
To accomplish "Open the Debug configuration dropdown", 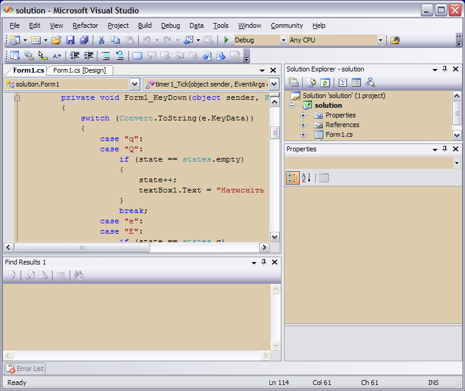I will pyautogui.click(x=283, y=40).
